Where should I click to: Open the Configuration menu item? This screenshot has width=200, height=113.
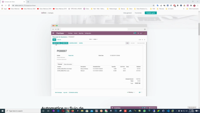coord(88,33)
